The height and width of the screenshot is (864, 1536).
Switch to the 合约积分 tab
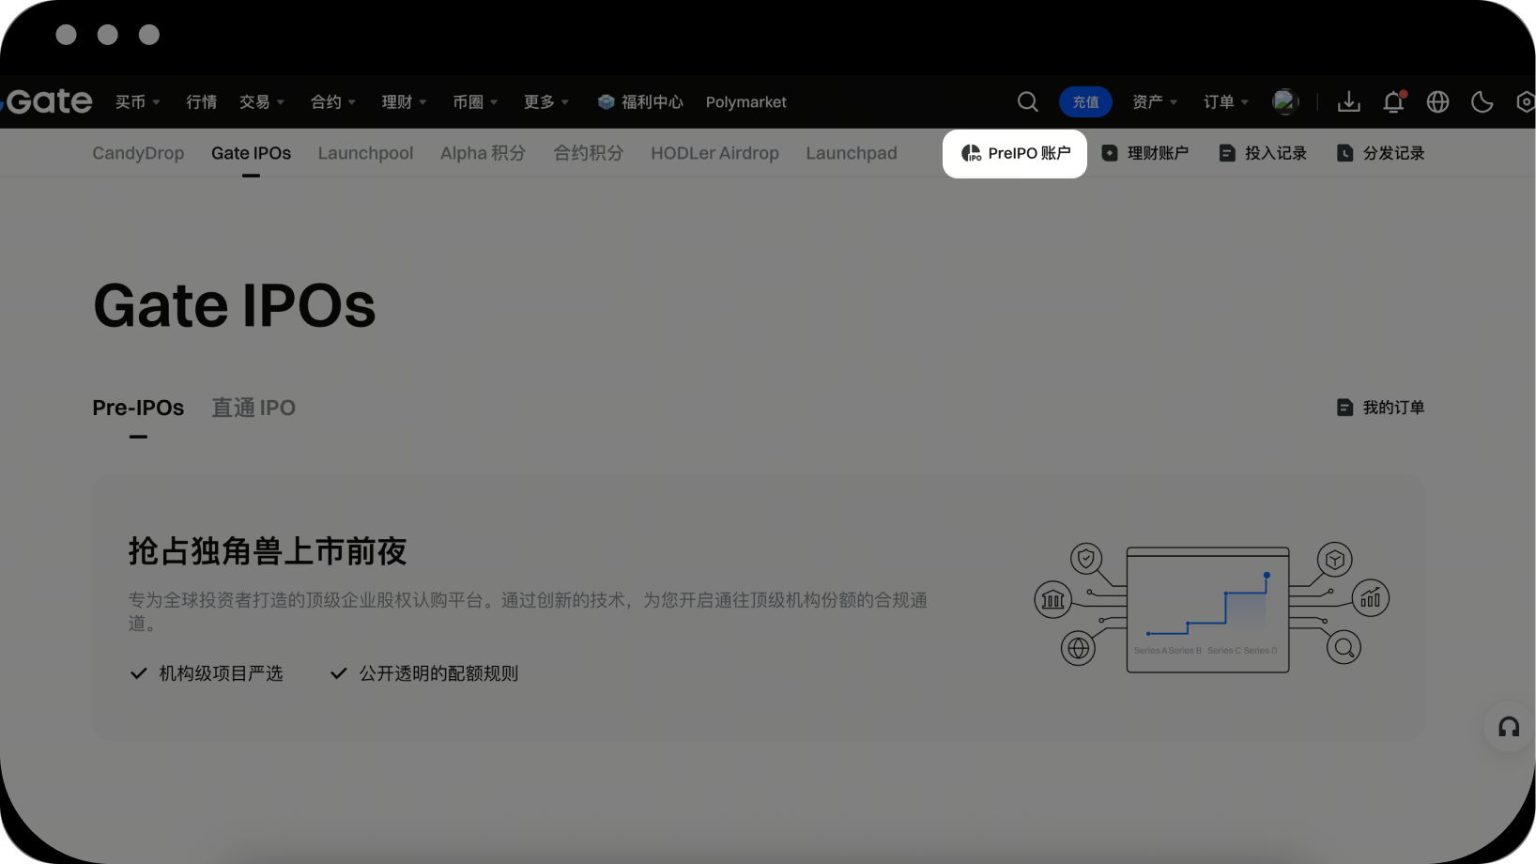589,153
